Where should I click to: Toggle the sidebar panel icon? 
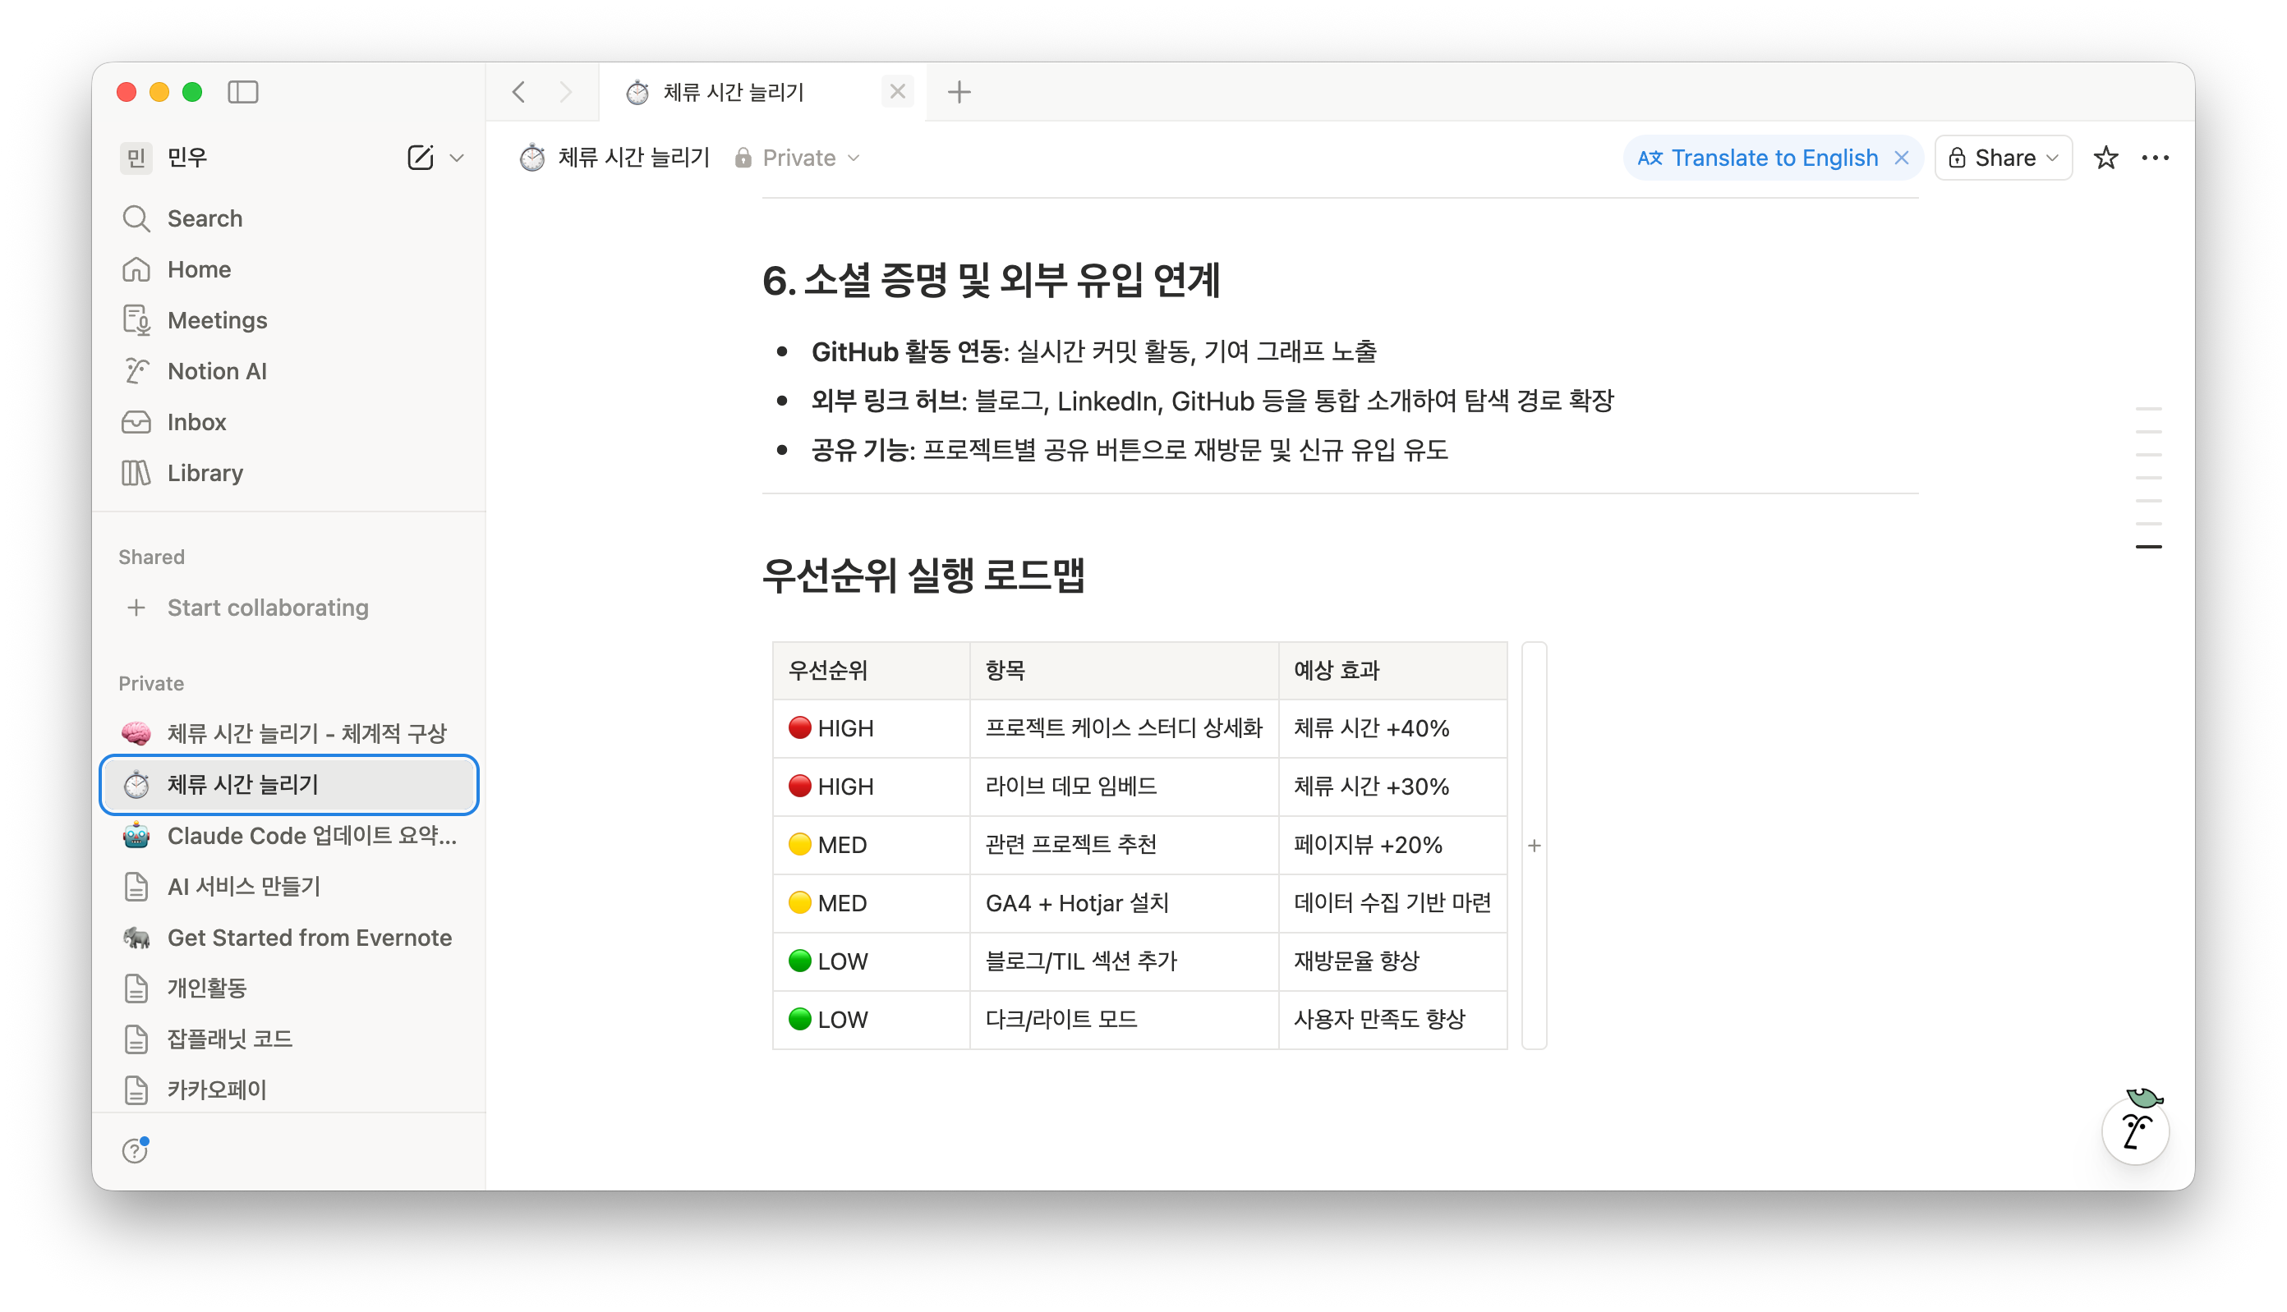tap(242, 92)
